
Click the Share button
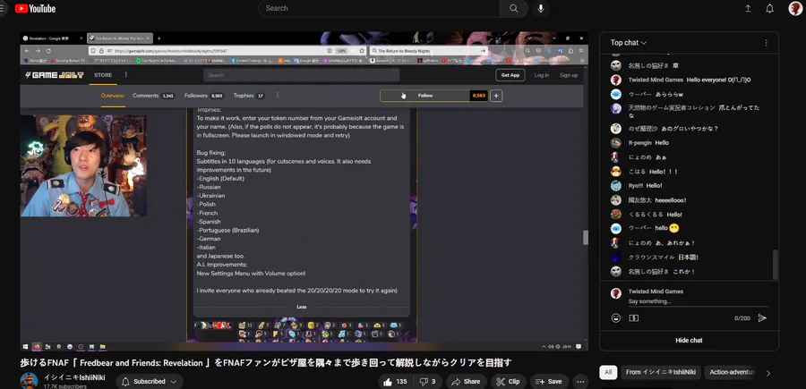466,381
